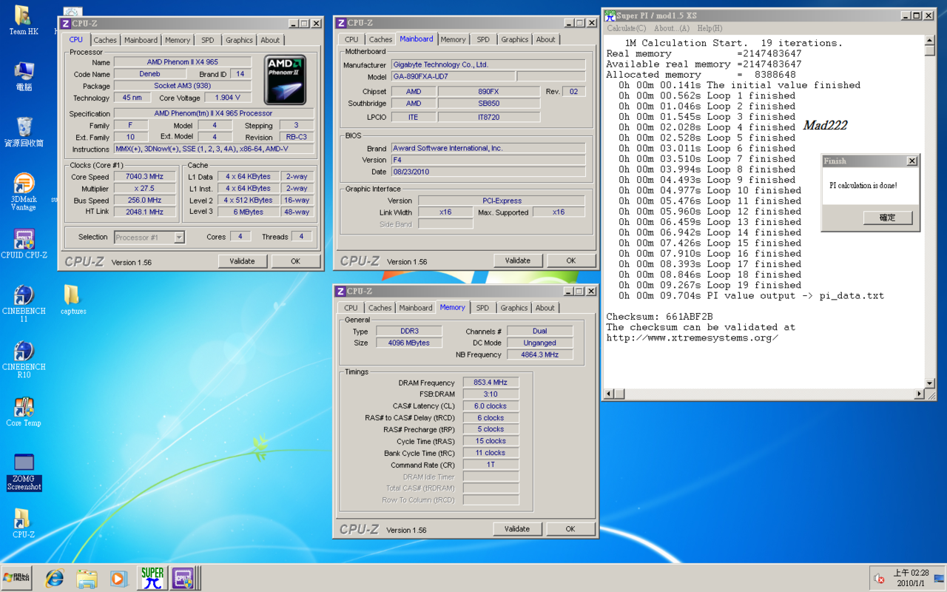
Task: Switch to Caches tab in the CPU window
Action: [x=105, y=40]
